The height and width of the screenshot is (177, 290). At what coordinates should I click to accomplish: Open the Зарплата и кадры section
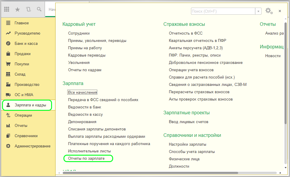(x=30, y=105)
